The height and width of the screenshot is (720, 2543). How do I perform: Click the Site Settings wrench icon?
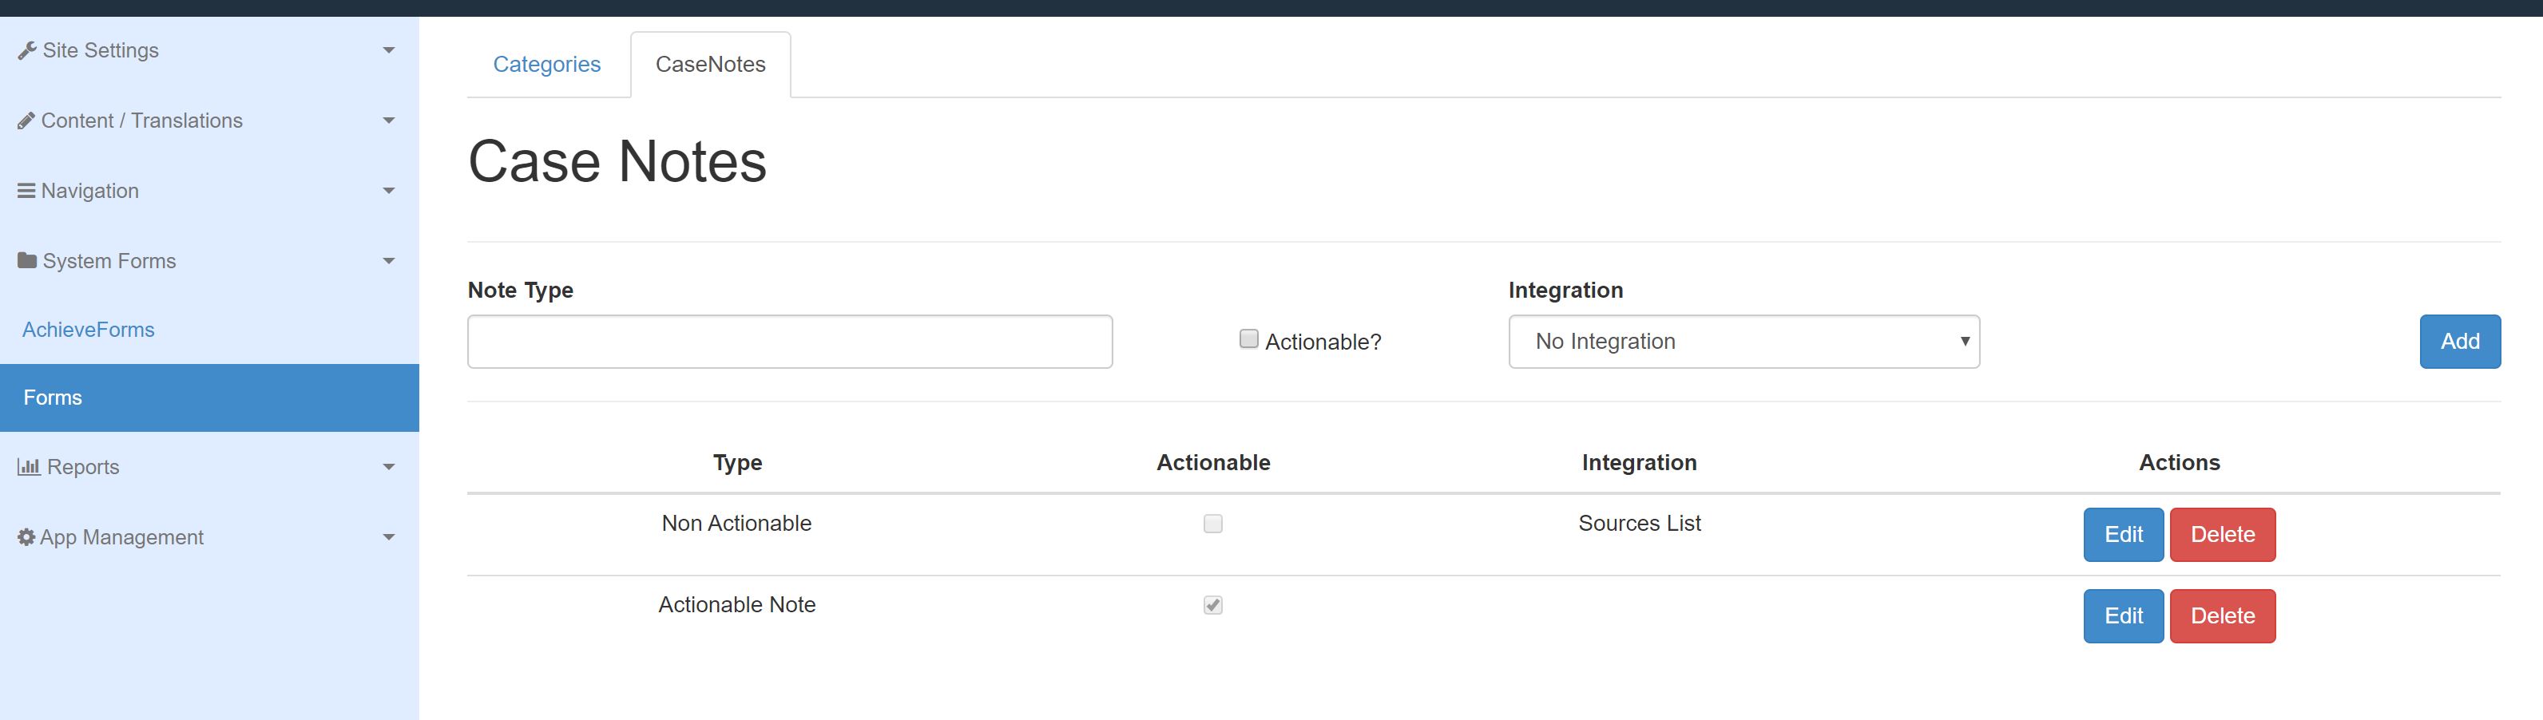click(26, 50)
